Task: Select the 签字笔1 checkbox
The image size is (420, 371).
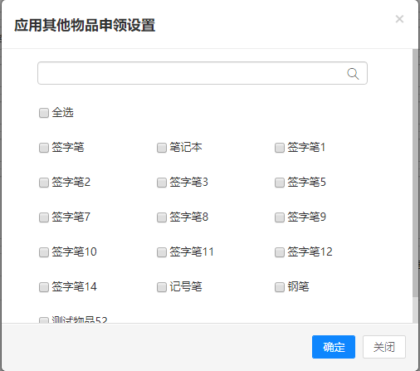Action: pyautogui.click(x=280, y=148)
